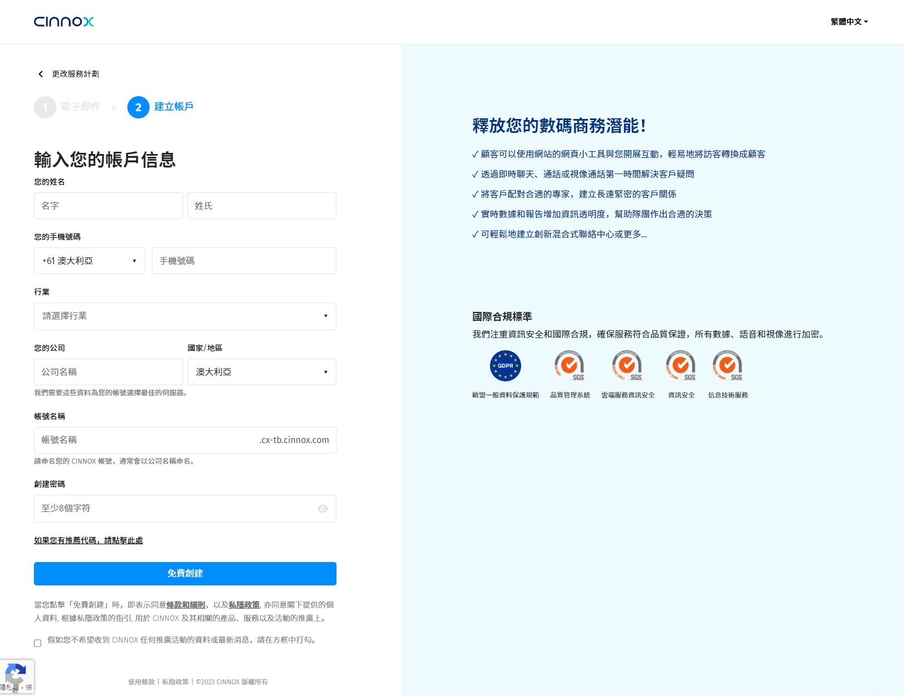906x696 pixels.
Task: Click the 輸入您的帳戶信息 heading
Action: click(105, 160)
